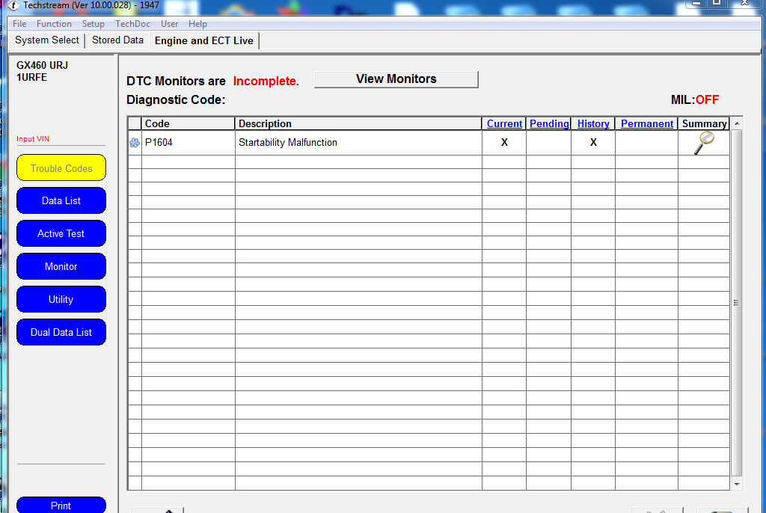Click the scroll down arrow of table
The image size is (766, 513).
point(737,484)
